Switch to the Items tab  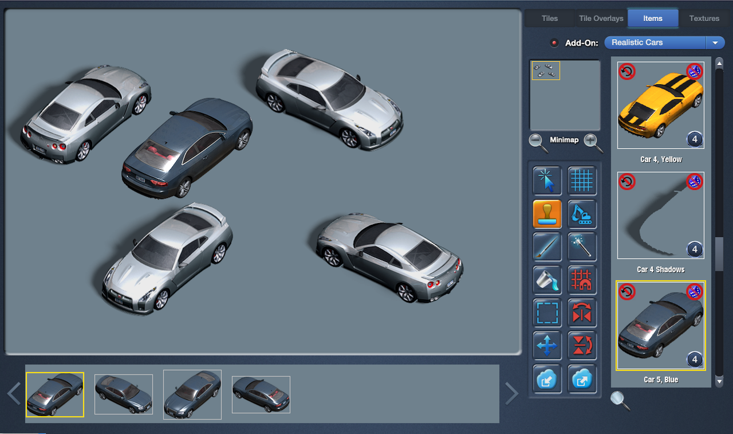coord(653,18)
